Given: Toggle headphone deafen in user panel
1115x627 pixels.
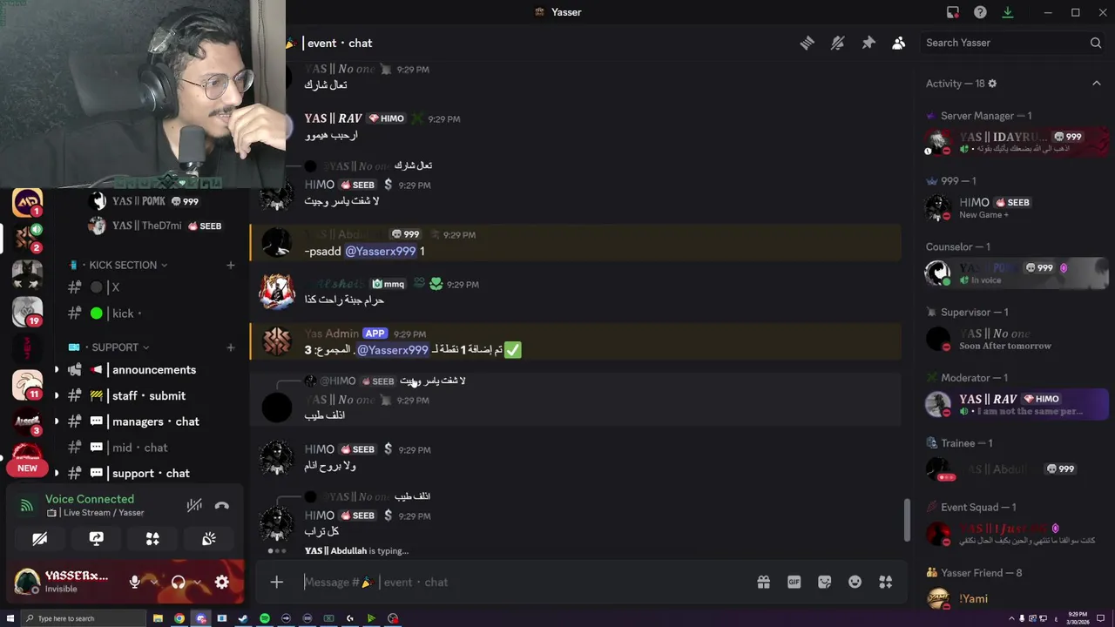Looking at the screenshot, I should click(x=179, y=582).
